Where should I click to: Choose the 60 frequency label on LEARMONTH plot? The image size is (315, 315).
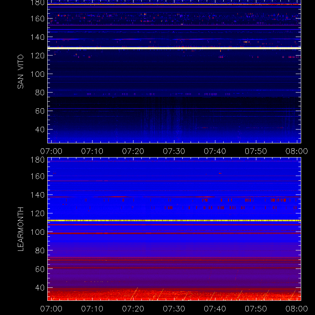pyautogui.click(x=40, y=269)
